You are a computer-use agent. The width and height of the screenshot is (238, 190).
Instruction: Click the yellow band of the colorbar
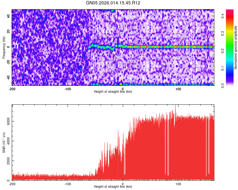pos(229,37)
